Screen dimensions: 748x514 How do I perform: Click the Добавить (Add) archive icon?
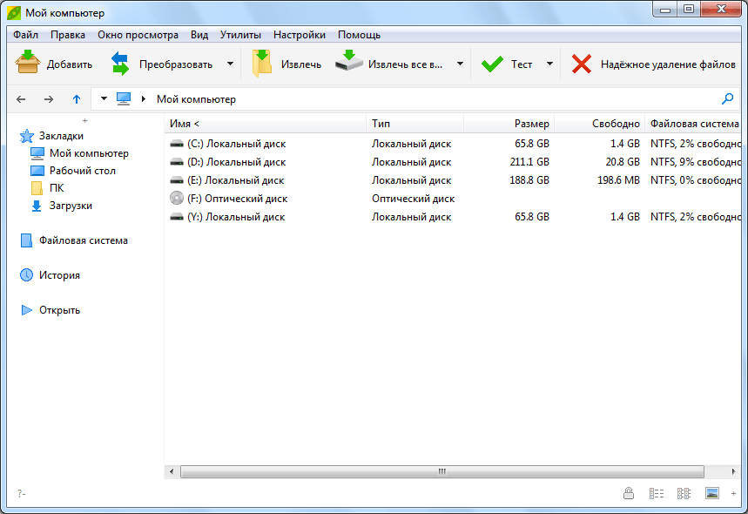28,64
